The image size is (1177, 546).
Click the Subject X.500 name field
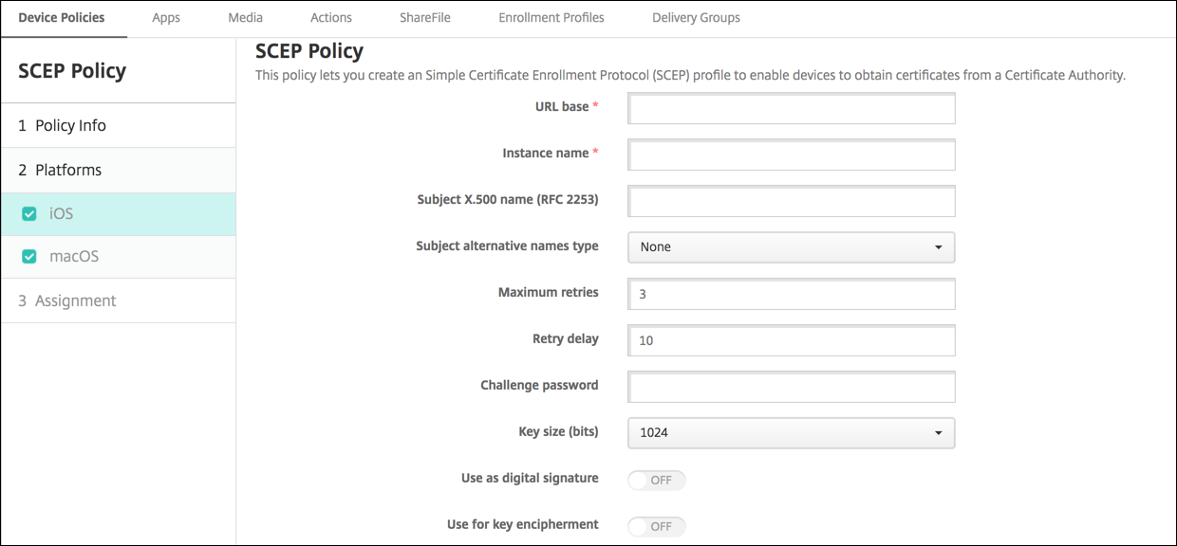click(x=791, y=201)
